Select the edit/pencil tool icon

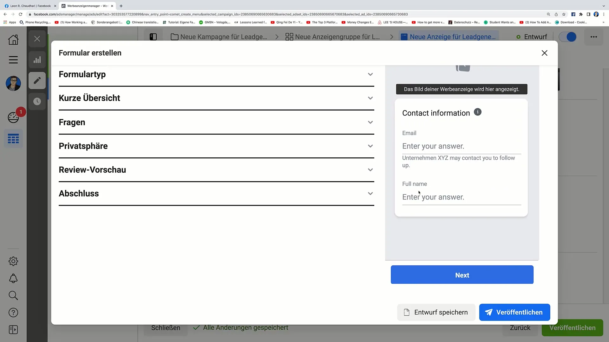(37, 81)
